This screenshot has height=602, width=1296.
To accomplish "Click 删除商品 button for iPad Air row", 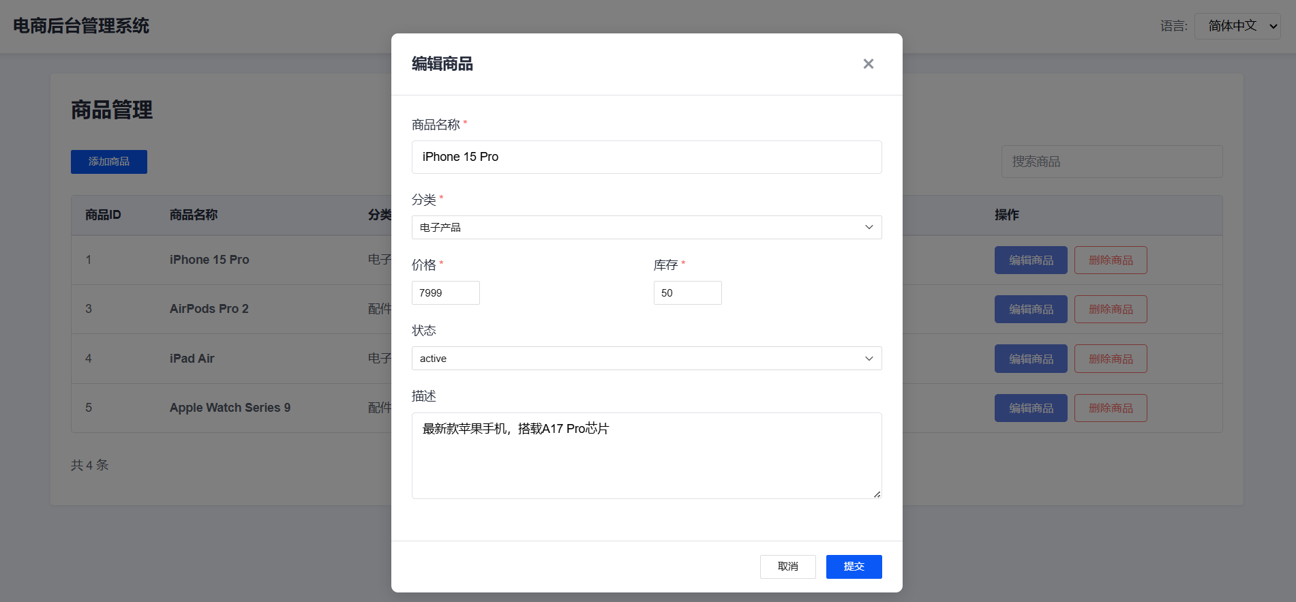I will click(x=1111, y=359).
